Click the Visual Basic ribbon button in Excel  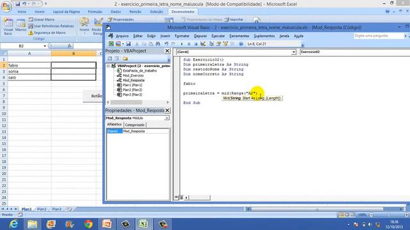[x=8, y=27]
